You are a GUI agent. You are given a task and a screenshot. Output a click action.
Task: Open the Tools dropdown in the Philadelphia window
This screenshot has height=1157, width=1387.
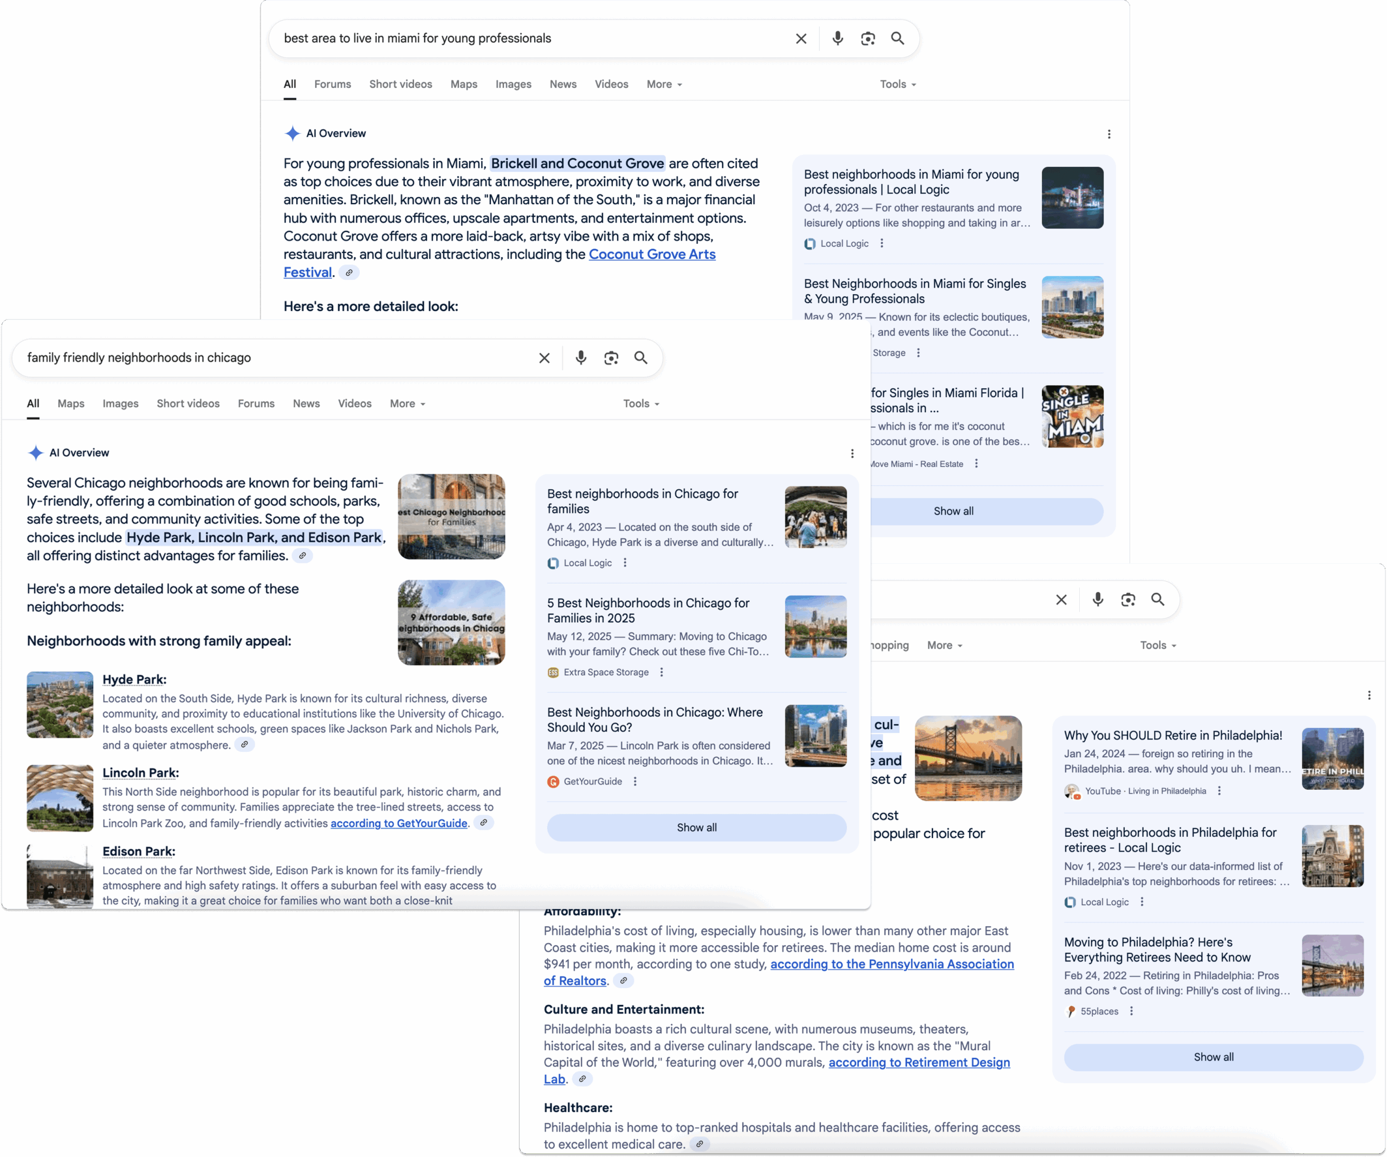click(x=1158, y=645)
